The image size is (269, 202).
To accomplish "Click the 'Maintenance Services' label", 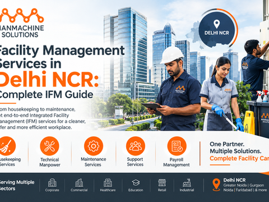I will [x=94, y=162].
